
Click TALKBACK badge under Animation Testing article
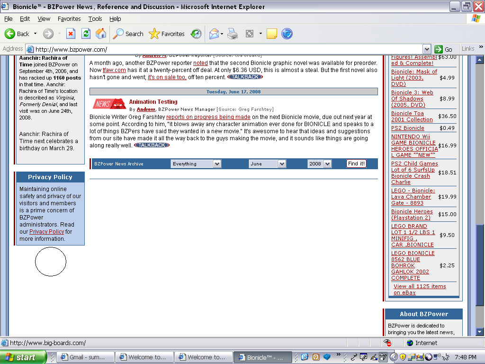tap(152, 145)
